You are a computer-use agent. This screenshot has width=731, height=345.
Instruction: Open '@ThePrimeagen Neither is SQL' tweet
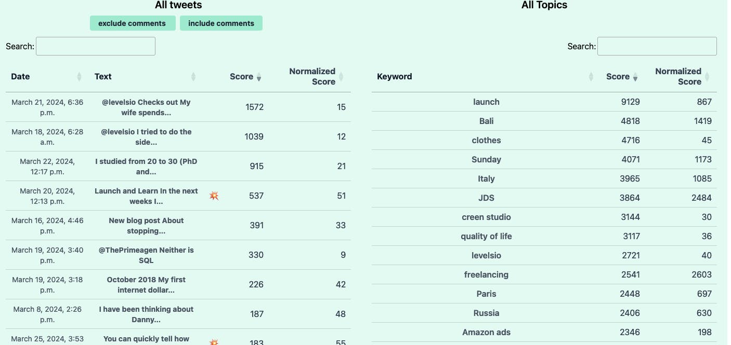(146, 255)
